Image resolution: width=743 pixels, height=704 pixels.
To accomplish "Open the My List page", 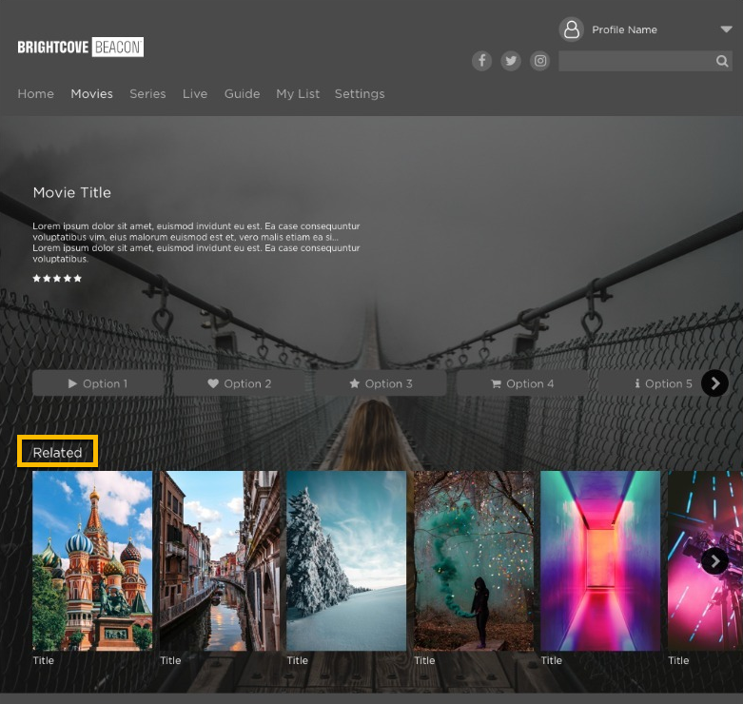I will (x=298, y=94).
